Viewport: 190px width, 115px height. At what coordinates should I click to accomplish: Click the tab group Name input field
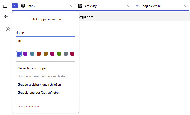click(46, 41)
